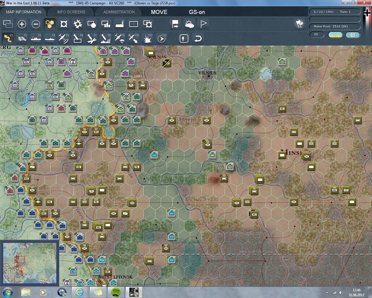
Task: Select the F9 air transport parachute icon
Action: tap(119, 38)
